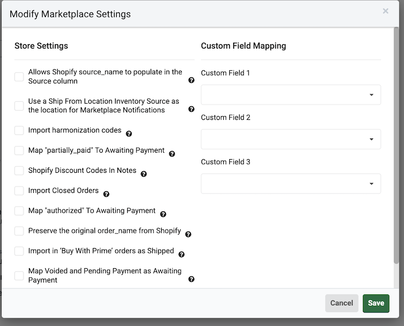The height and width of the screenshot is (326, 404).
Task: Expand the Custom Field 2 dropdown
Action: click(x=290, y=139)
